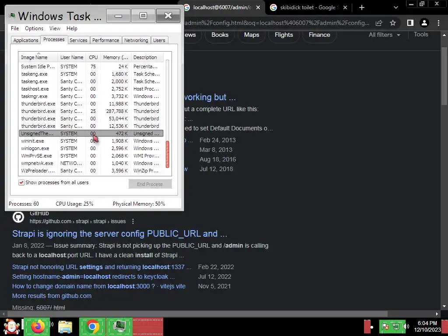Click the End Process button
This screenshot has height=336, width=448.
pos(150,184)
